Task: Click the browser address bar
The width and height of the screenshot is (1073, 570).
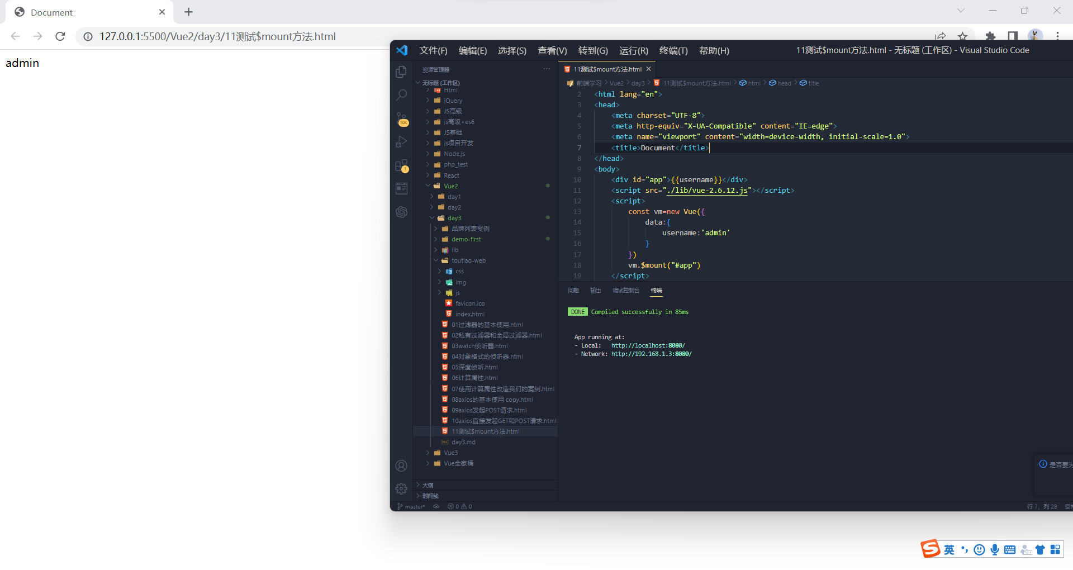Action: [x=217, y=36]
